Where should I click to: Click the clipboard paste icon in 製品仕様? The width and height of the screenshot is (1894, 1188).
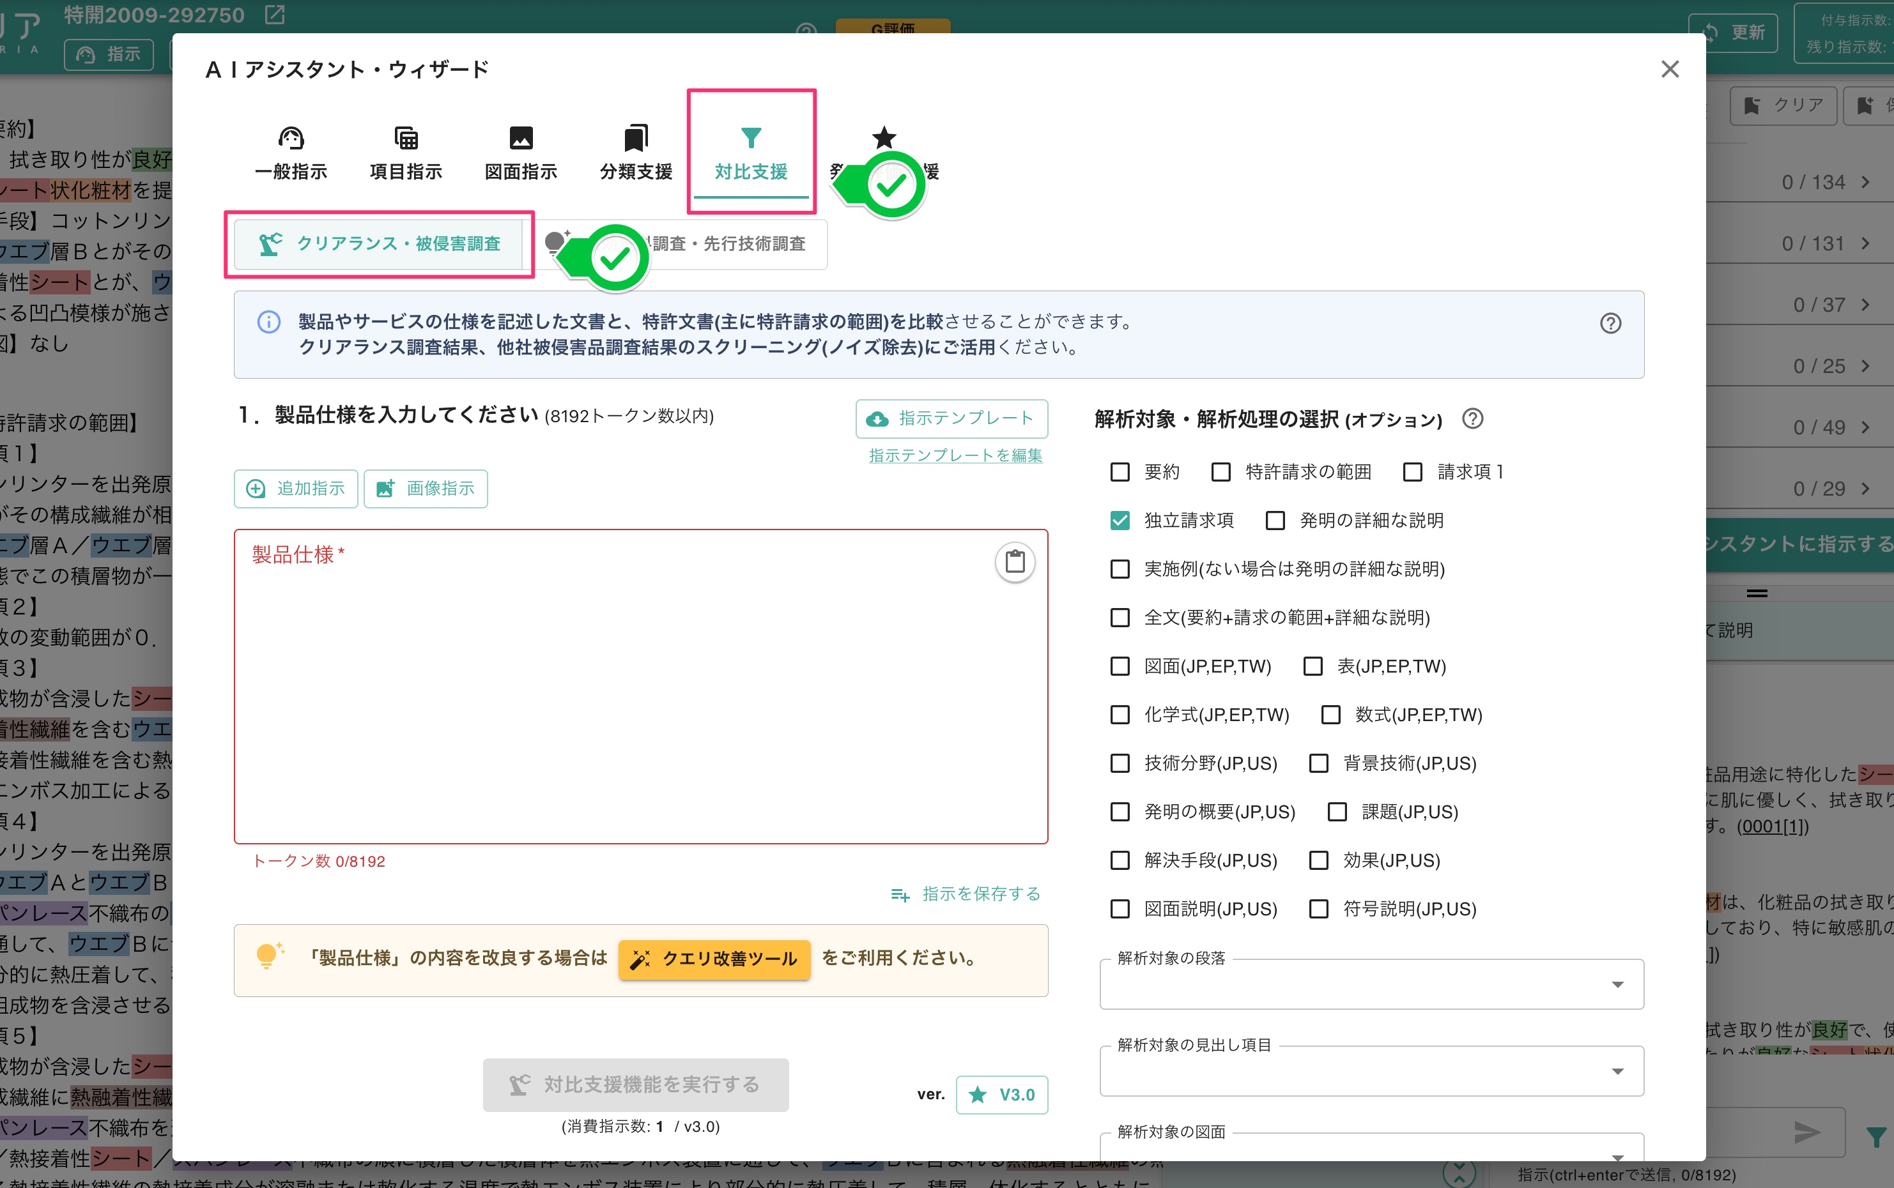[1014, 562]
